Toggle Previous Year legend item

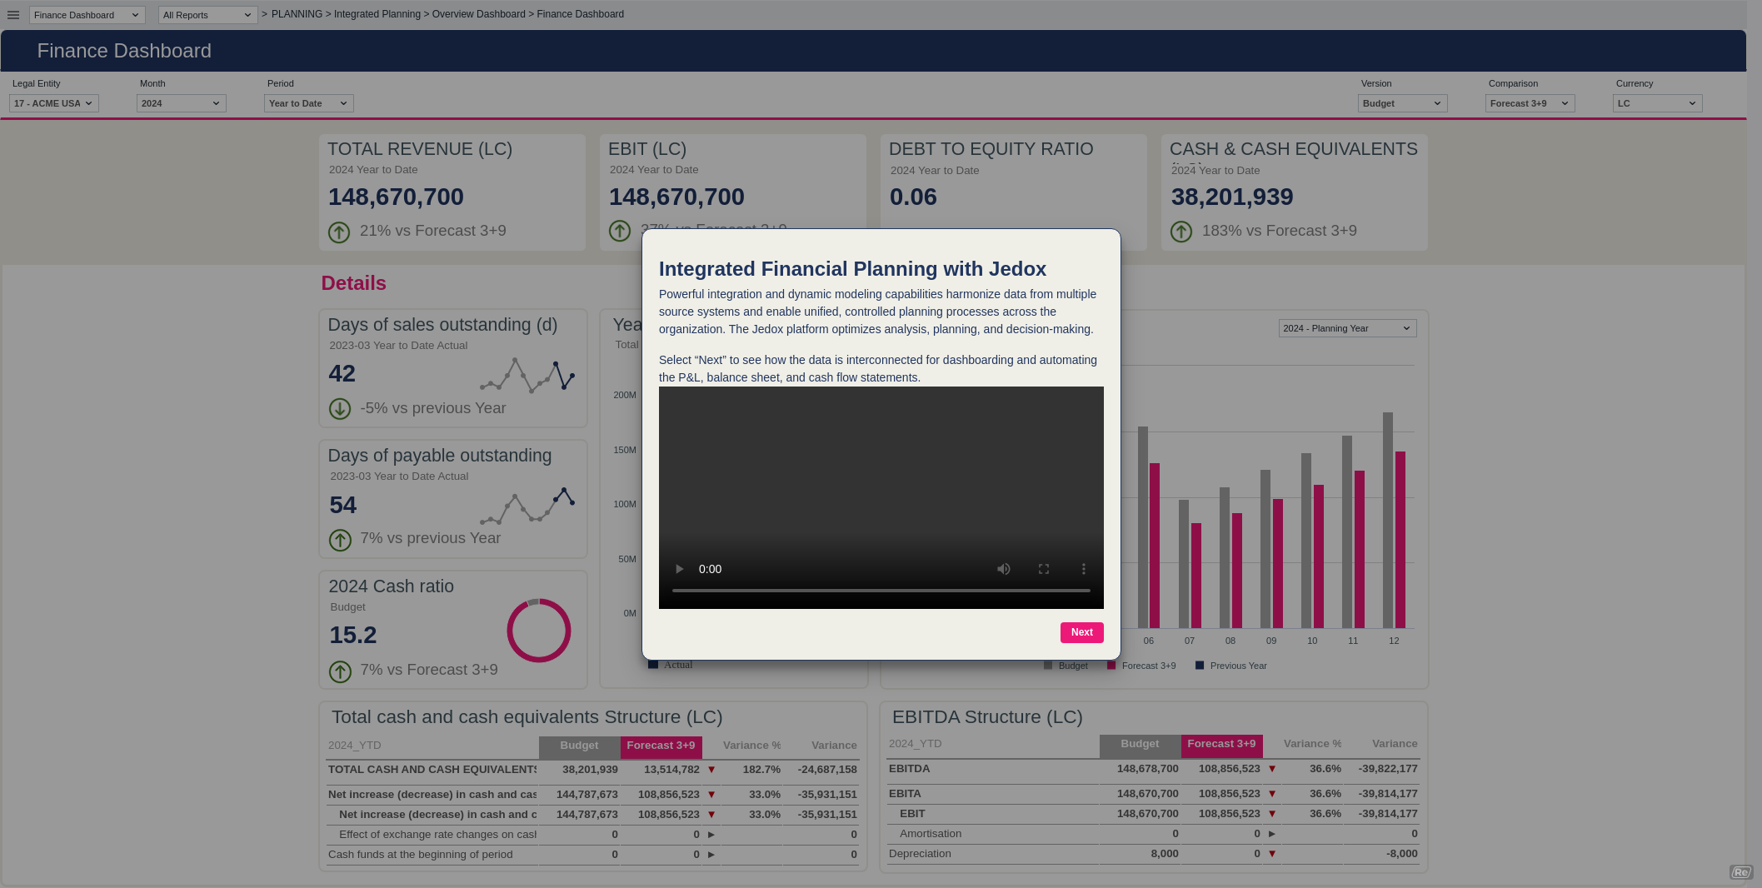click(x=1231, y=666)
